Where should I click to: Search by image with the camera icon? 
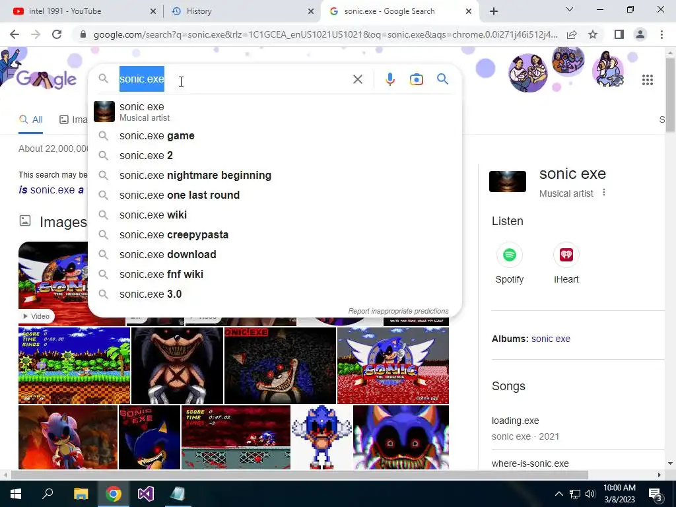416,79
